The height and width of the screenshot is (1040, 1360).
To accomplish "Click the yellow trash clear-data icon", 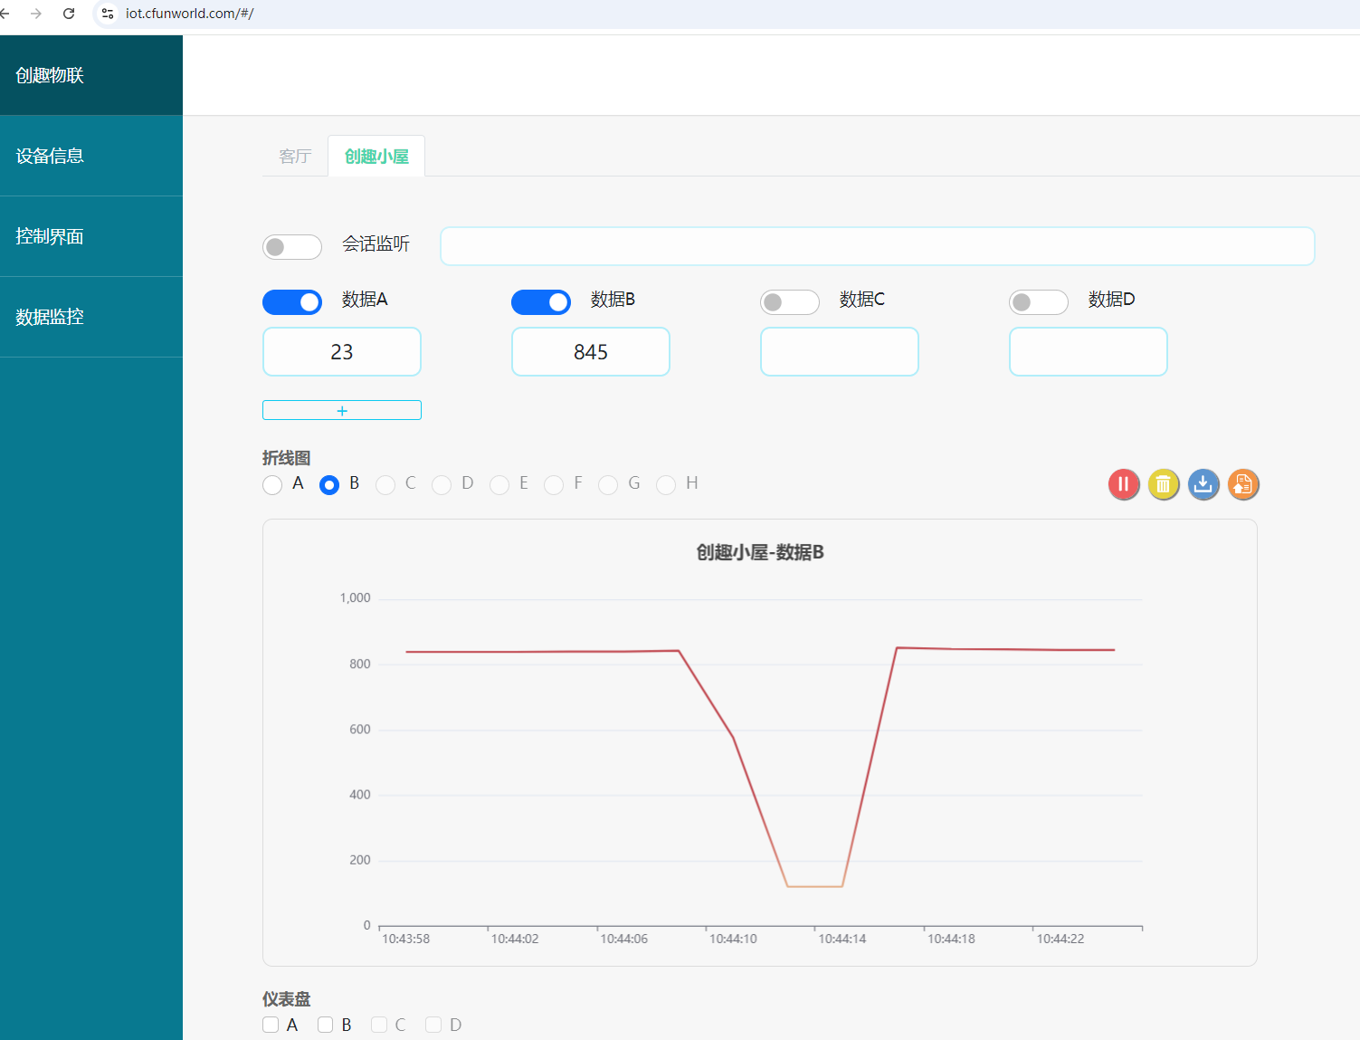I will [x=1163, y=485].
